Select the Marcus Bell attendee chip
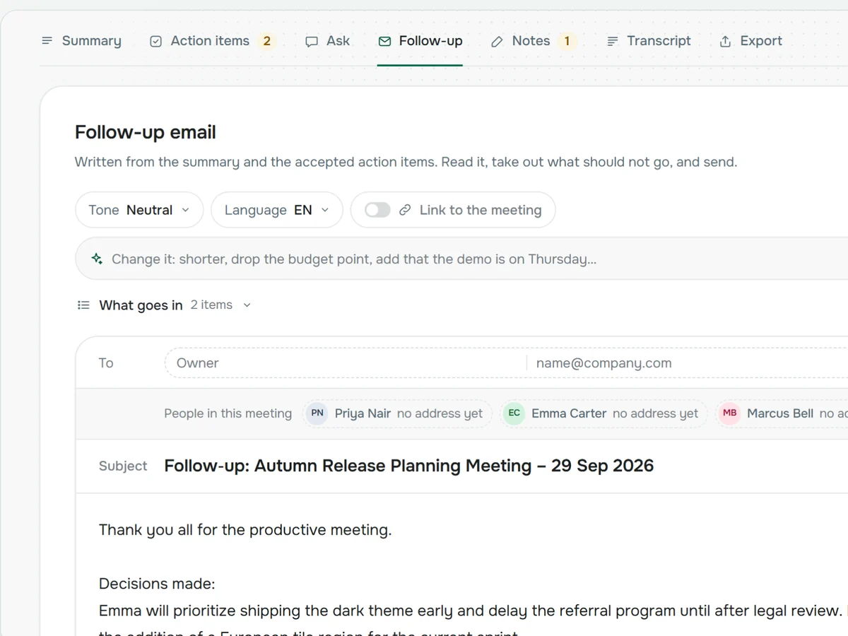848x636 pixels. (782, 413)
